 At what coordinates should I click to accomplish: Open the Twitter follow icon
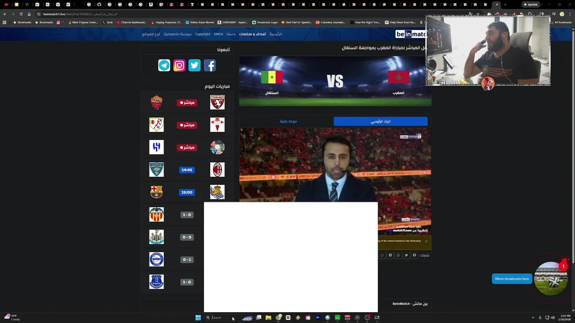[195, 65]
